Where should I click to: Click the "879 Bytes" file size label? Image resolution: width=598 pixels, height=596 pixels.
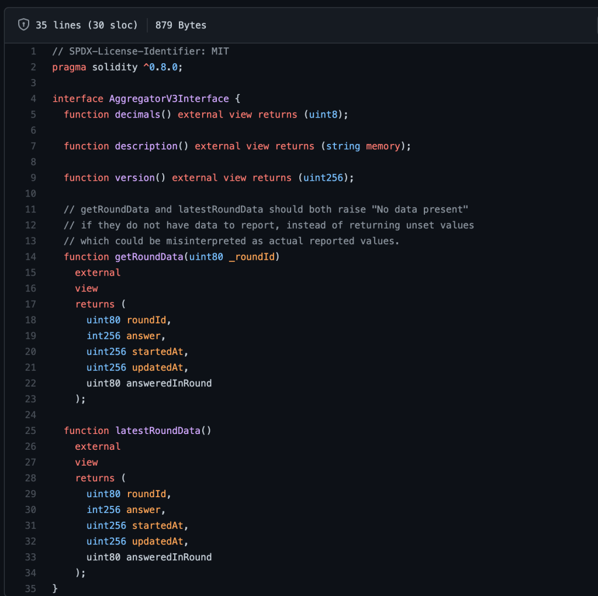pyautogui.click(x=181, y=25)
